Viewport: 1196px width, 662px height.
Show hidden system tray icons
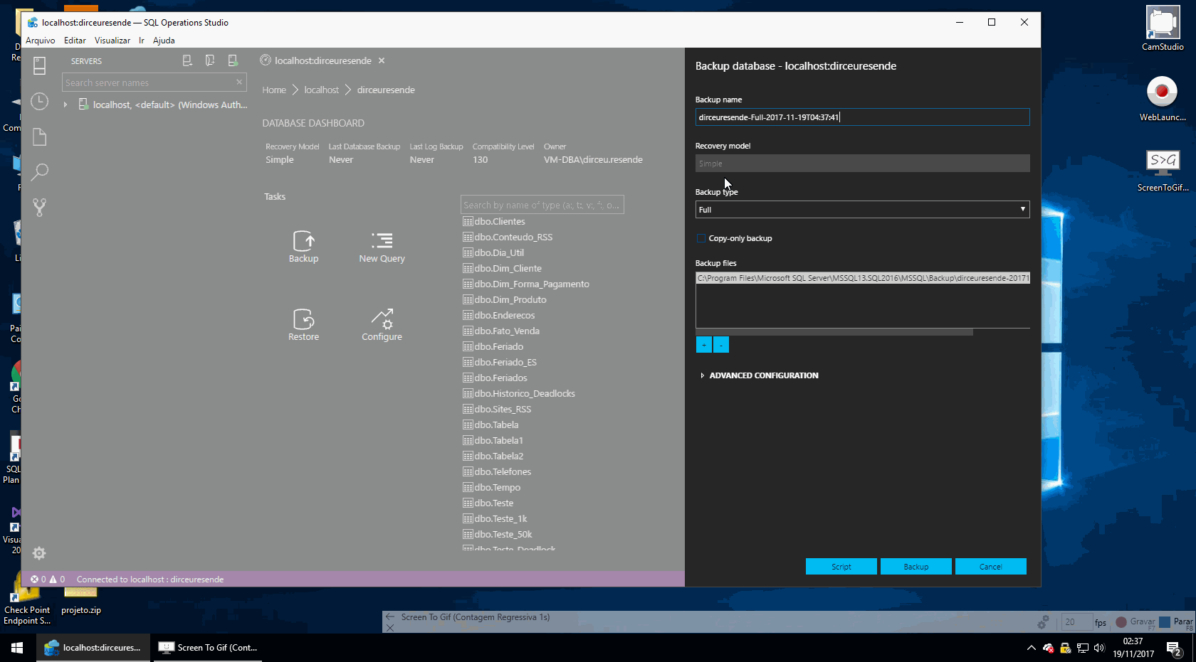1031,648
